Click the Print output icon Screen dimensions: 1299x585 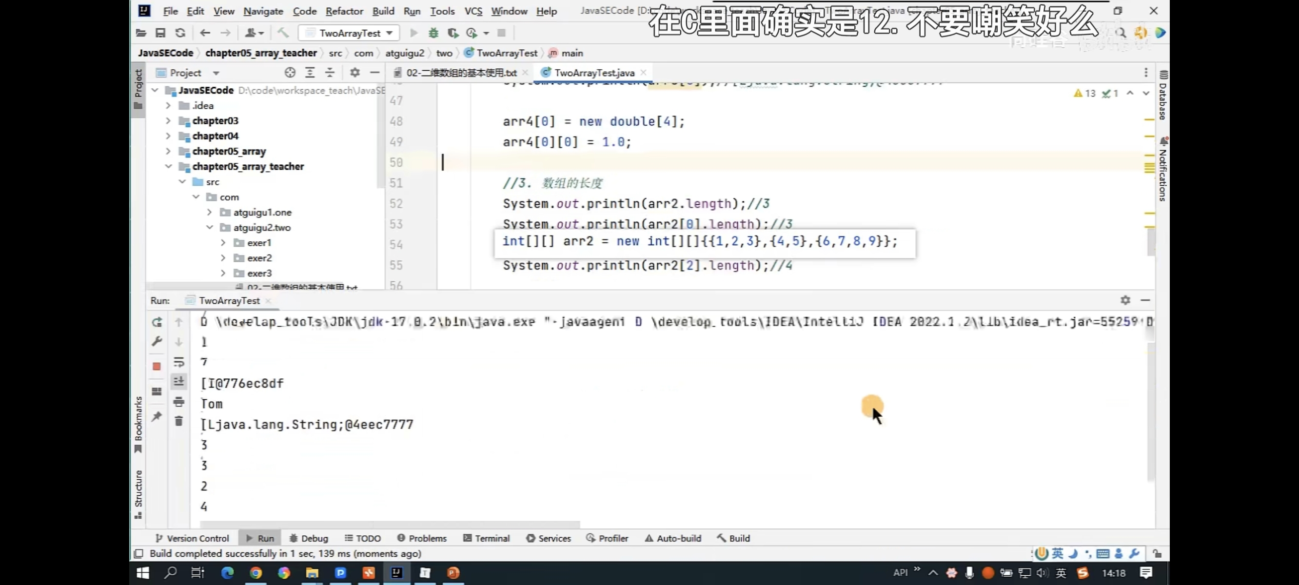click(178, 401)
